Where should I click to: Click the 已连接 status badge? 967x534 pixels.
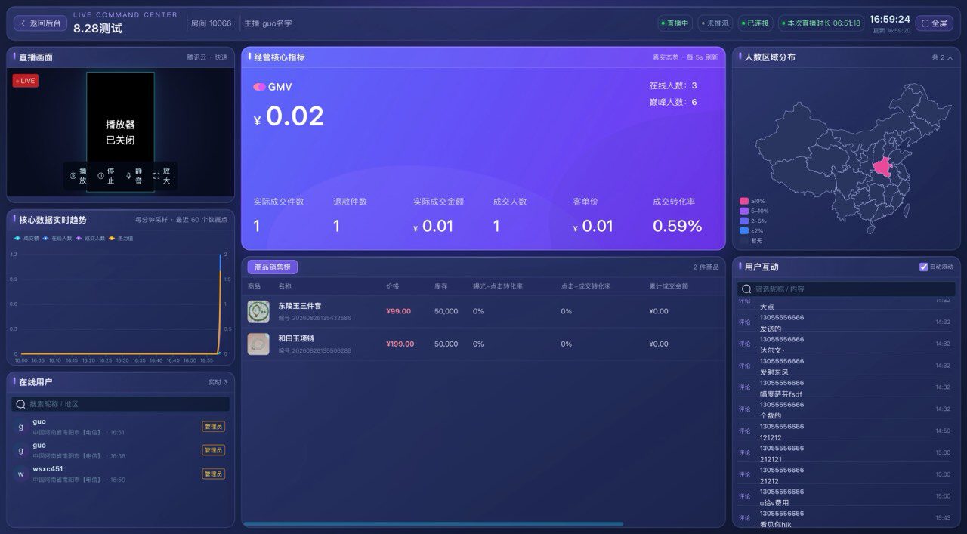(755, 23)
